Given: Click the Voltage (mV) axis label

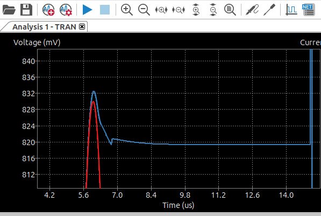Looking at the screenshot, I should click(37, 42).
